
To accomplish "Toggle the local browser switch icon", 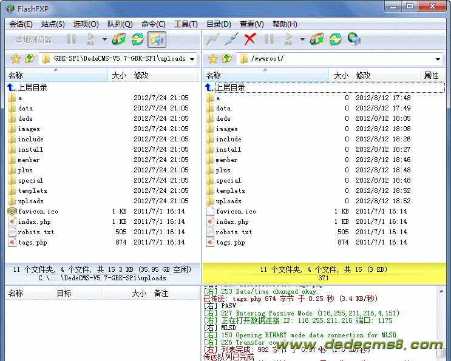I will point(157,39).
